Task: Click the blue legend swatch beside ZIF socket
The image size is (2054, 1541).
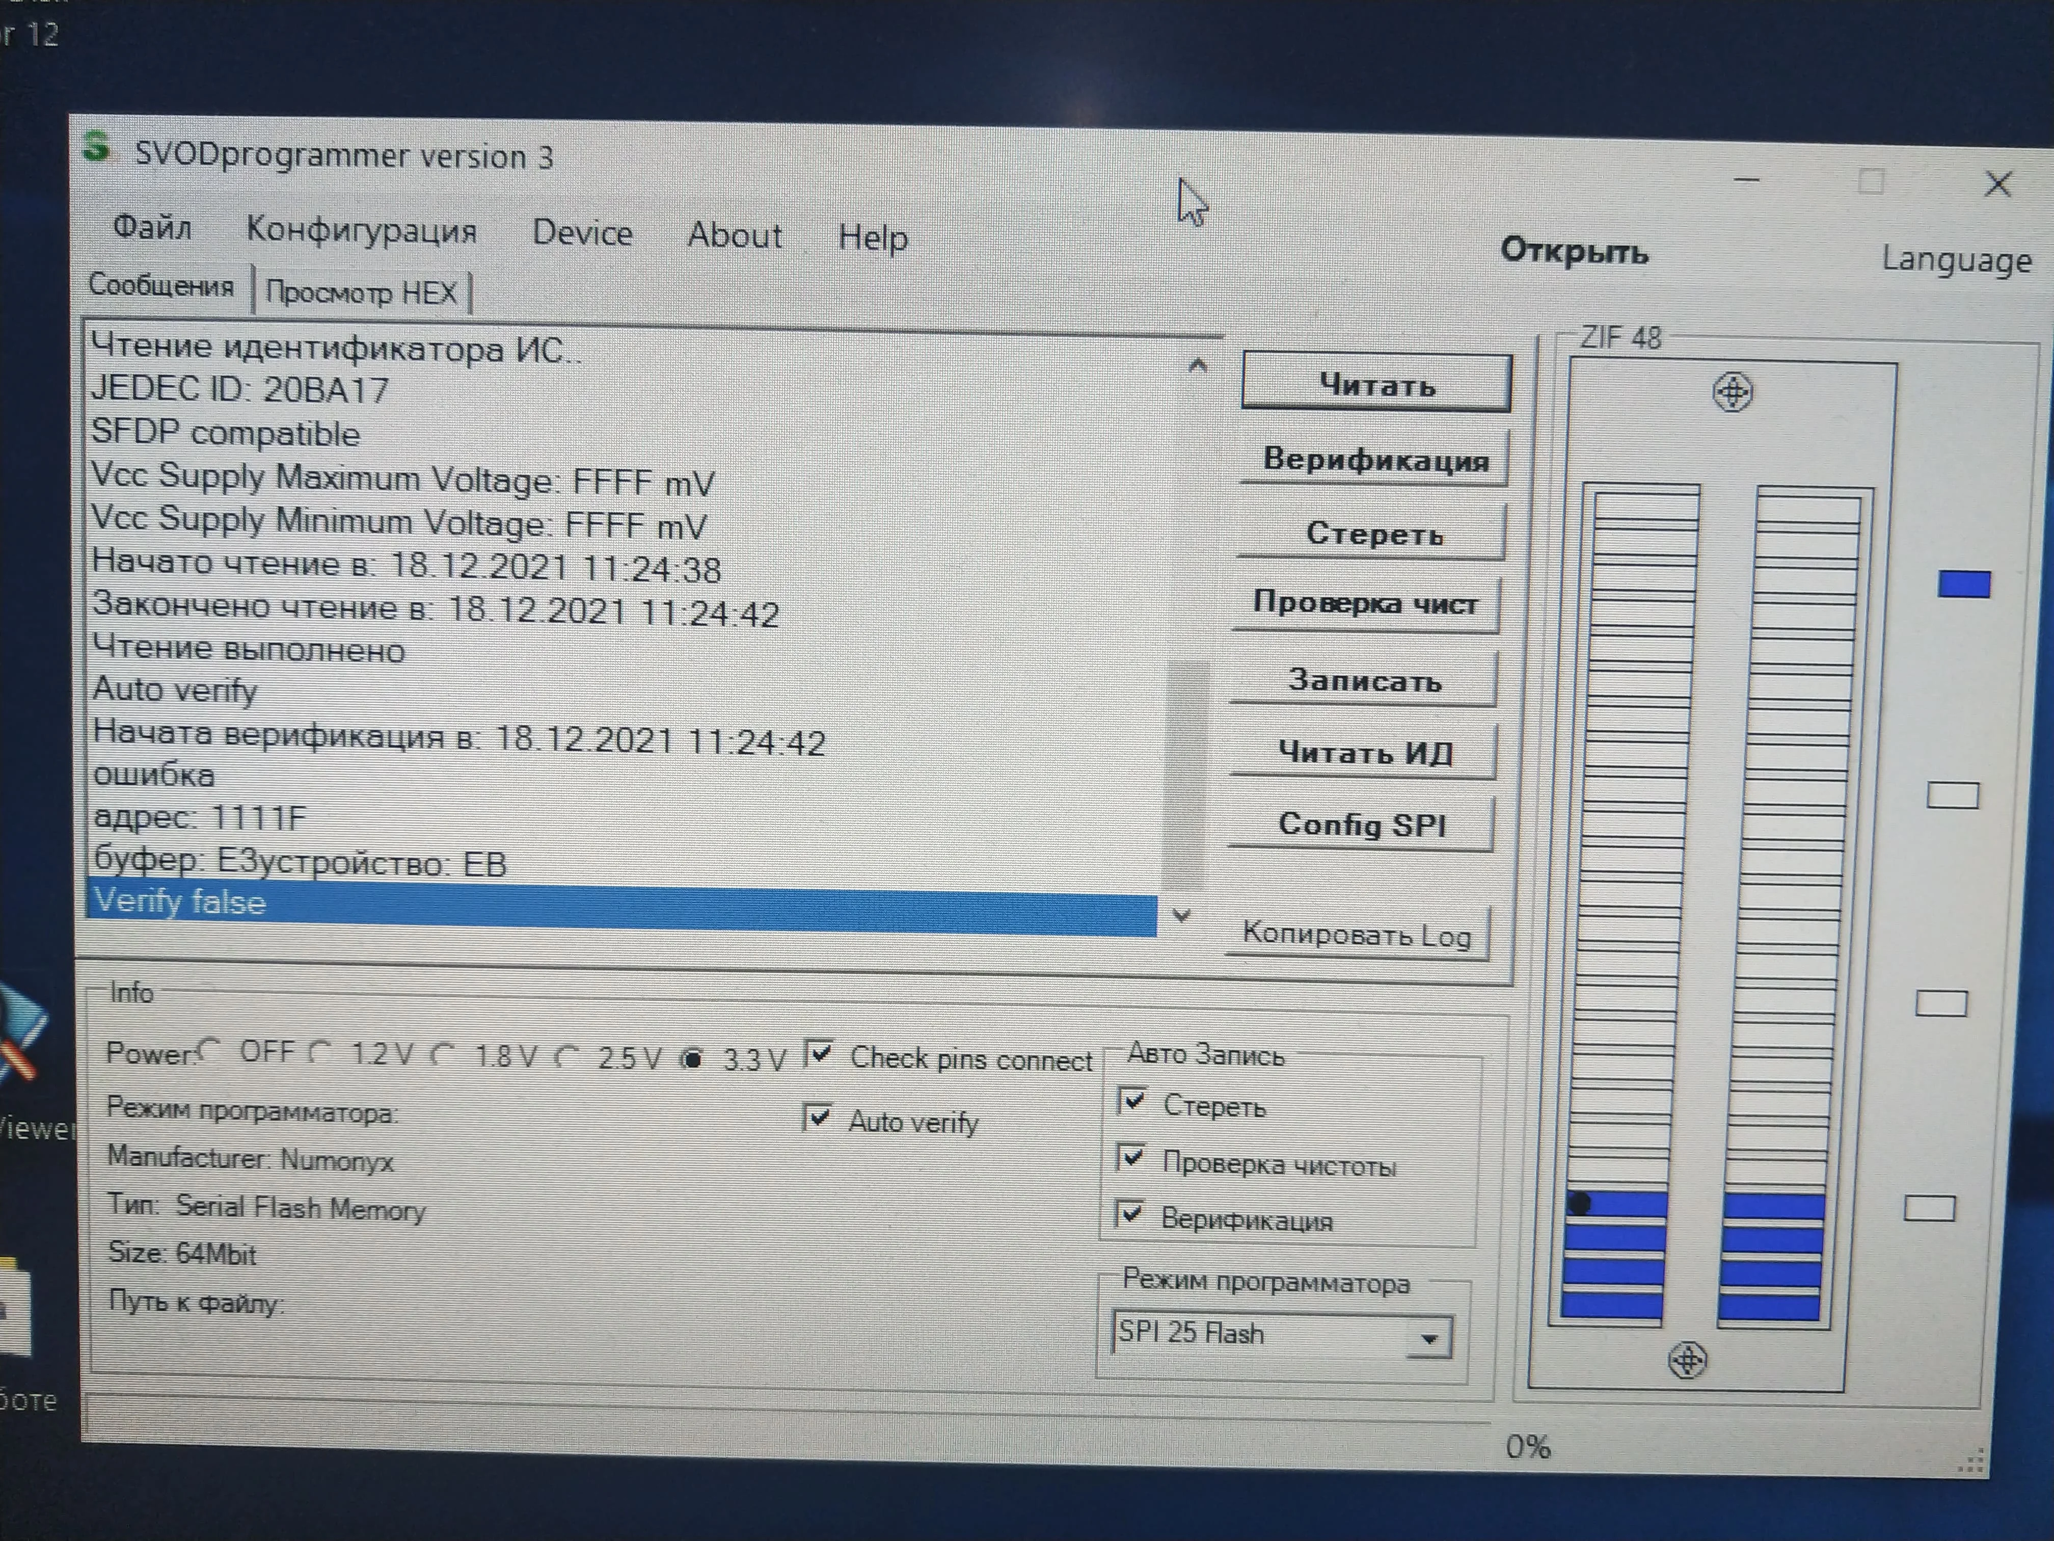Action: [x=1964, y=584]
